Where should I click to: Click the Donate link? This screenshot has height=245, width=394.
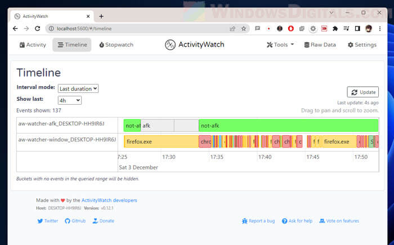pos(103,221)
